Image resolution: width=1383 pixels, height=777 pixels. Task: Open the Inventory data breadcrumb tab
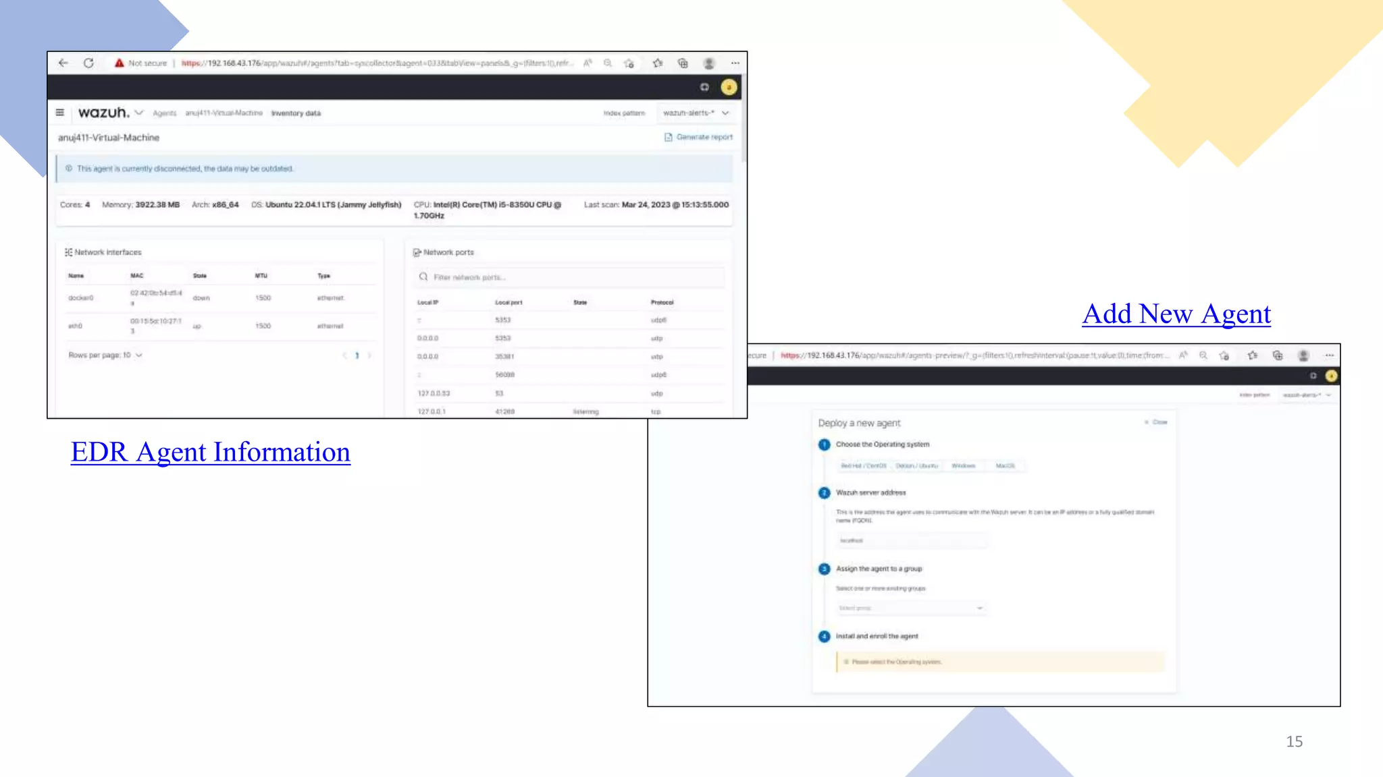[296, 113]
